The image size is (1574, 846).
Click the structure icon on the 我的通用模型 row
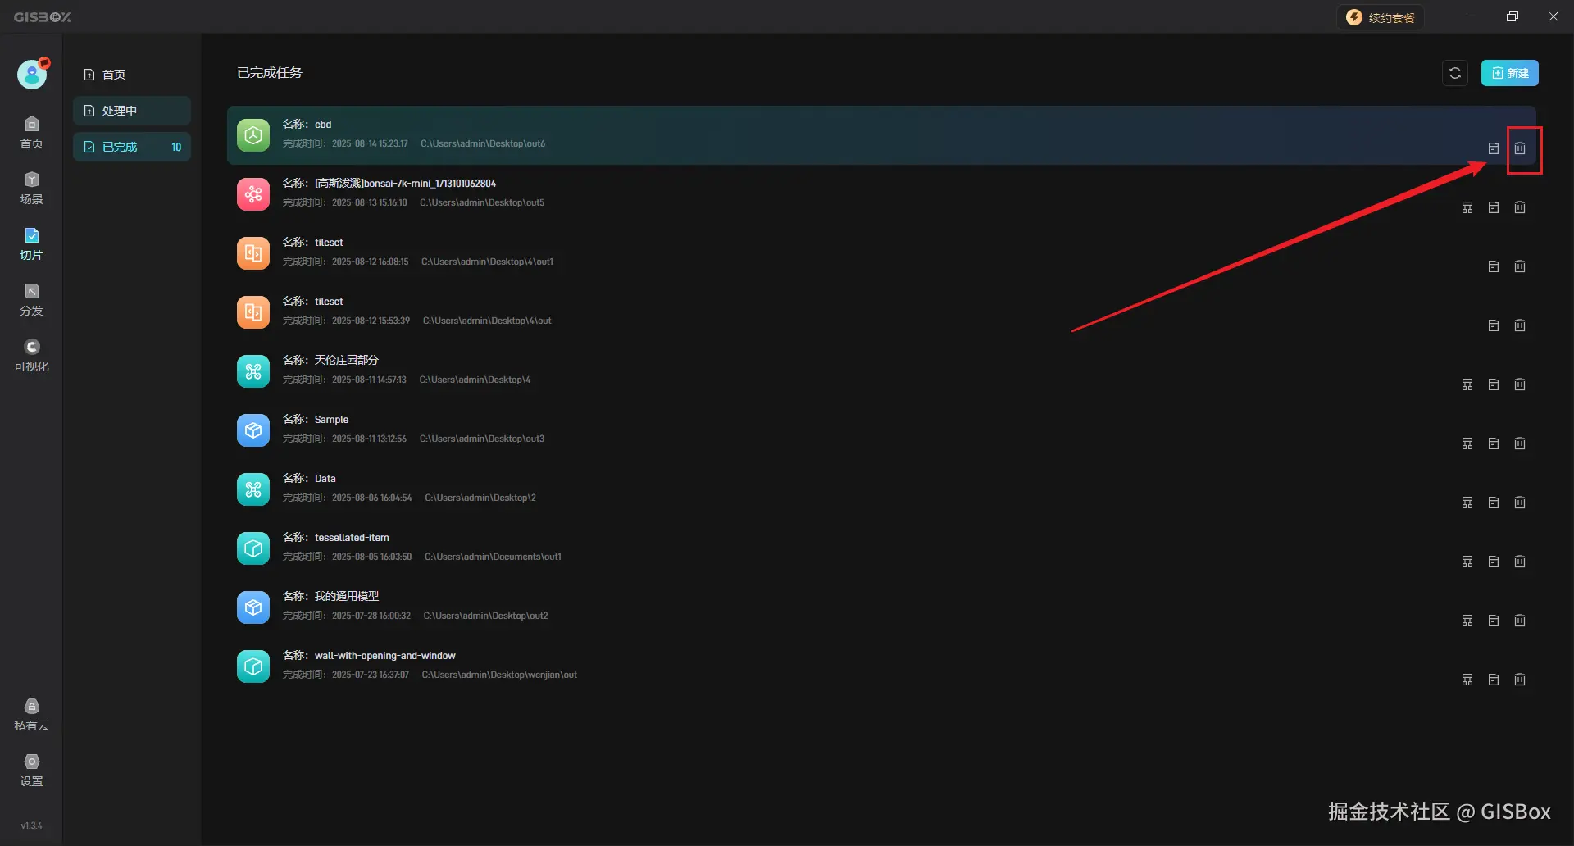tap(1467, 621)
